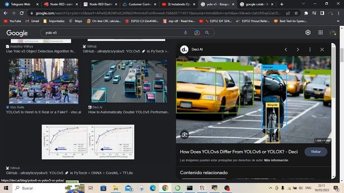Select the highway traffic detection thumbnail
Viewport: 344px width, 193px height.
tap(129, 81)
